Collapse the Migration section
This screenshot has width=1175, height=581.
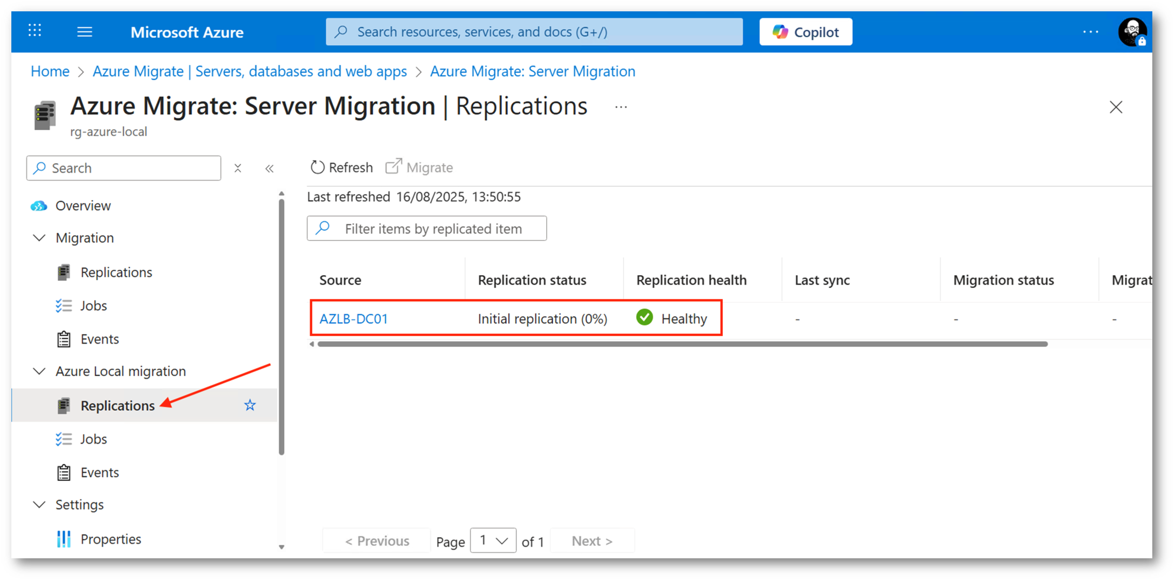coord(39,238)
